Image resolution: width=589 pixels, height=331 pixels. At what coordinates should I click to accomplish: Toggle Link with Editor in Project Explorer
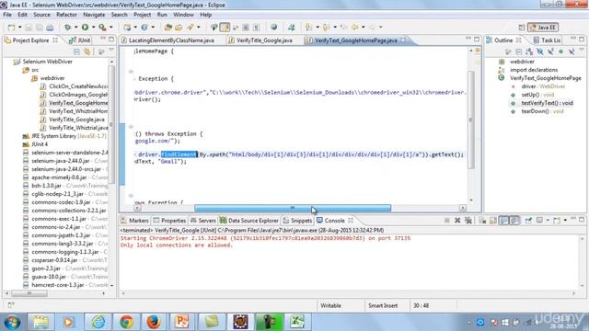(x=87, y=51)
